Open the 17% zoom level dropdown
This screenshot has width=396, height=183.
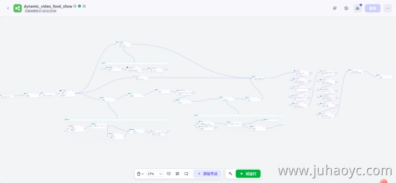[x=155, y=174]
